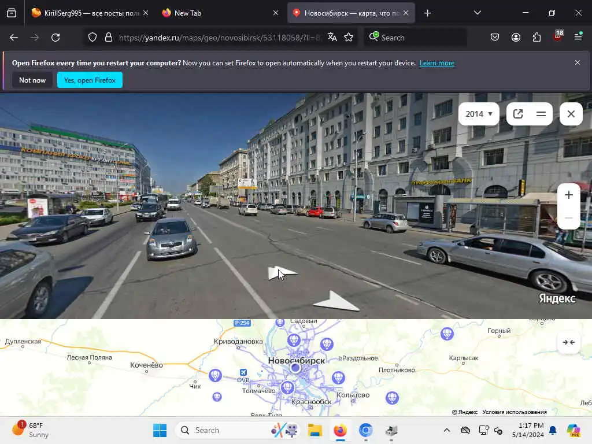The width and height of the screenshot is (592, 444).
Task: Expand the 2014 panorama year dropdown
Action: click(479, 114)
